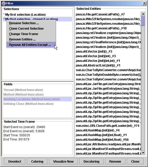
Task: Click the scrollbar down arrow in Selected Entities
Action: coord(143,153)
